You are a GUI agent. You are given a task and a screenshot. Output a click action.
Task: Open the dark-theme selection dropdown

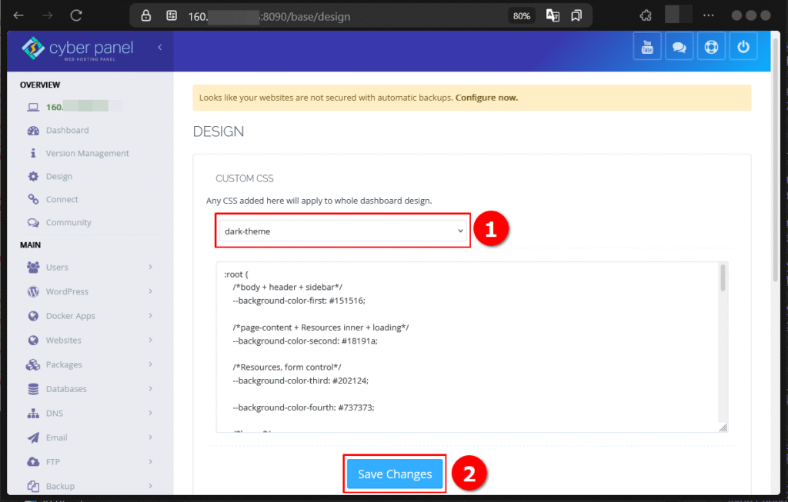click(342, 229)
